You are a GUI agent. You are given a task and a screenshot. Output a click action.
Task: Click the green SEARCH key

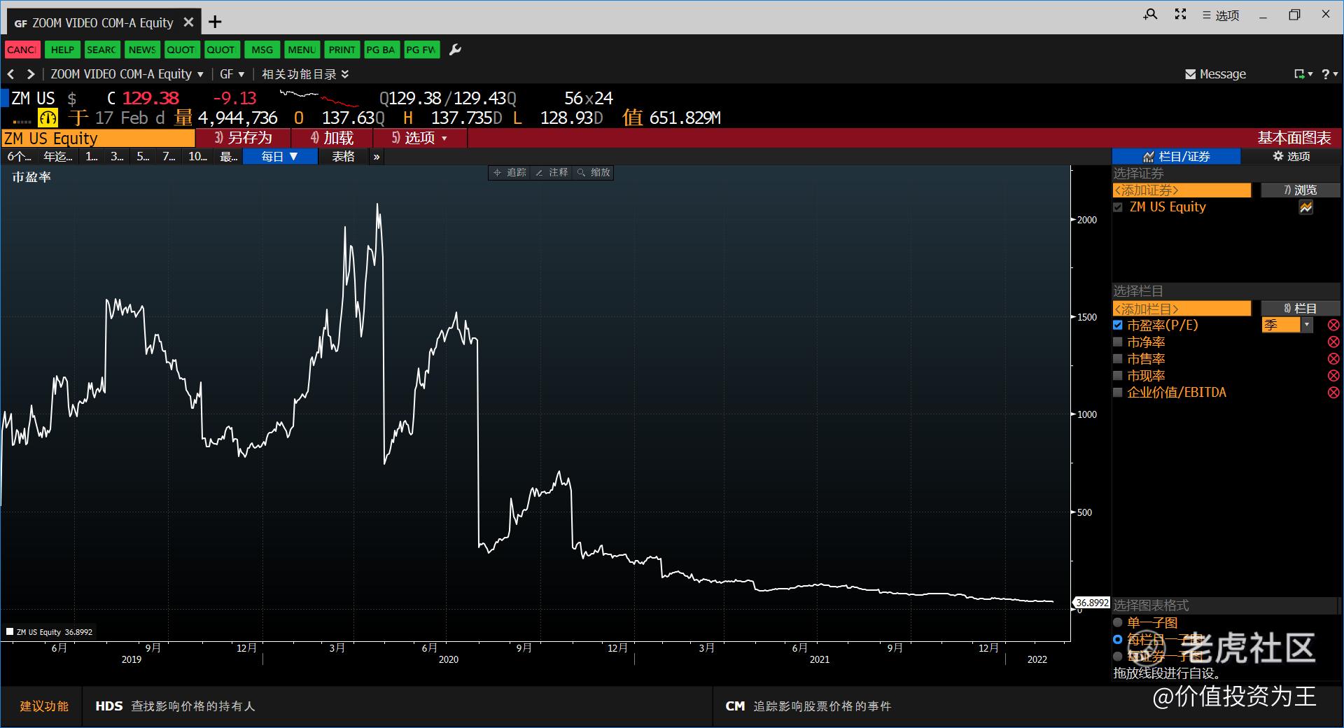[x=101, y=50]
